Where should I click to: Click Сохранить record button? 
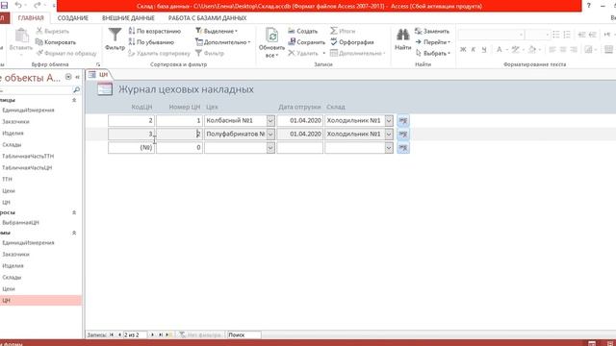point(307,42)
